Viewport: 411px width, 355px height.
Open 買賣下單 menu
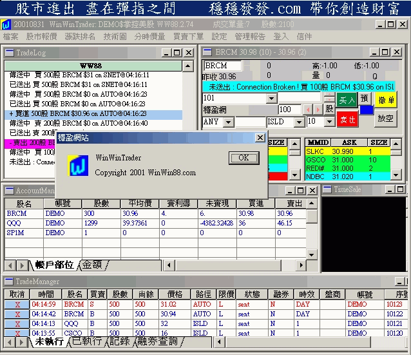tap(188, 37)
